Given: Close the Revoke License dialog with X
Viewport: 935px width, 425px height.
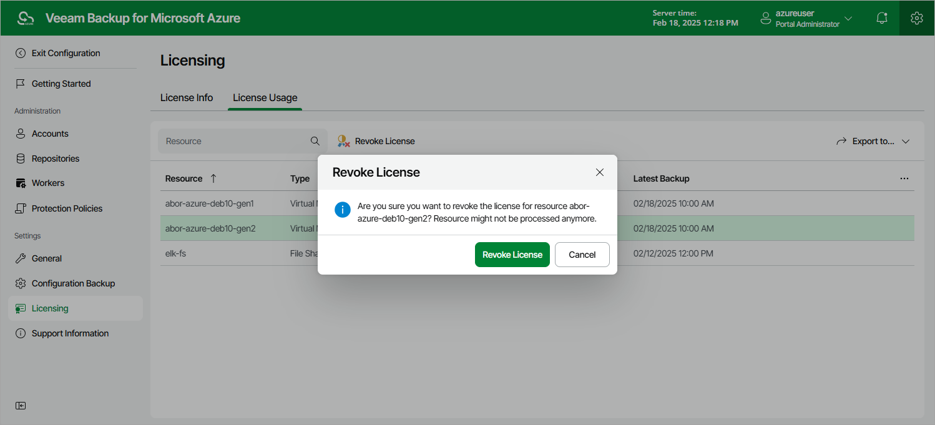Looking at the screenshot, I should pos(600,172).
